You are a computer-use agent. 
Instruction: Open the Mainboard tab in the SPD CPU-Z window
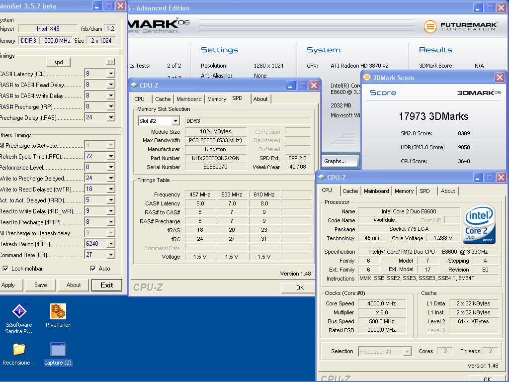click(189, 99)
